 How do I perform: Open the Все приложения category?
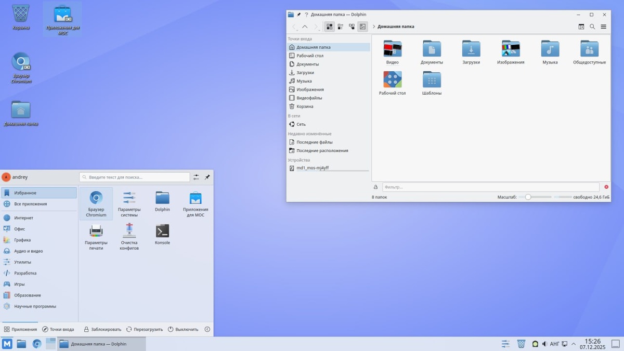39,204
